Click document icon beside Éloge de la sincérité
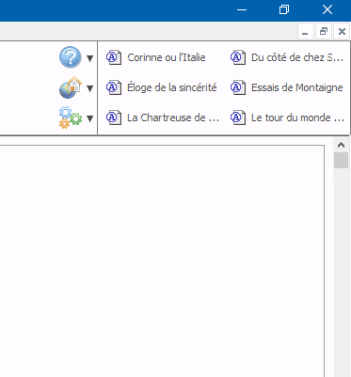The width and height of the screenshot is (351, 377). click(114, 87)
